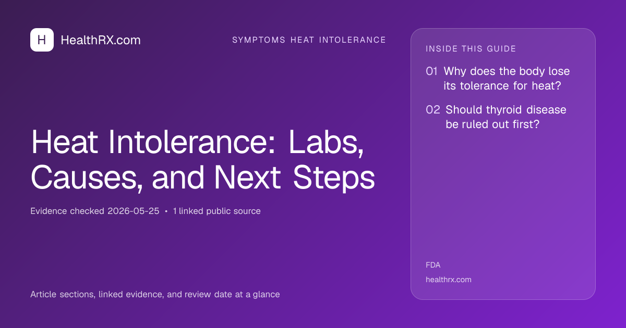Click the 'Article sections, linked evidence' footer caption
The image size is (626, 328).
(x=155, y=295)
